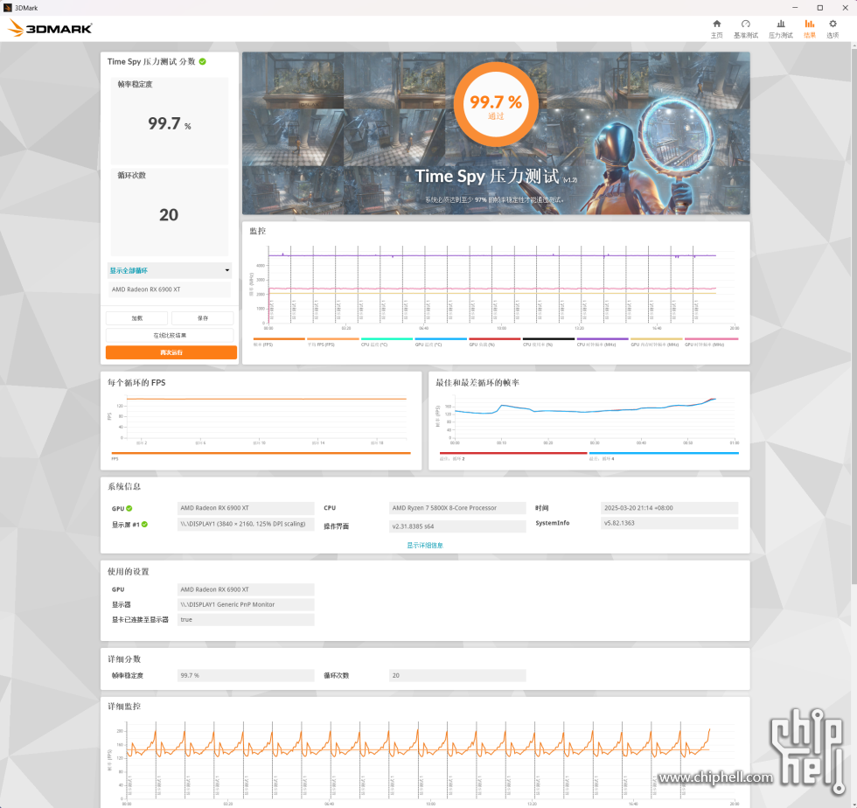Click the blue loop legend under 最佳和最差循环的帧率
This screenshot has width=857, height=808.
(664, 456)
